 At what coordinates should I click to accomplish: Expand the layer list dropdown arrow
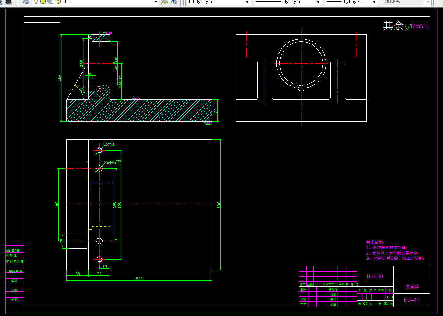155,2
